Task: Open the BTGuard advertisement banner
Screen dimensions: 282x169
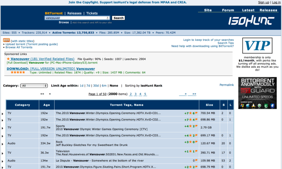Action: pyautogui.click(x=257, y=93)
